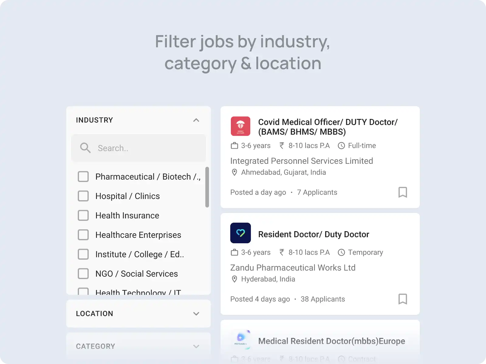Open the Covid Medical Officer job title
Viewport: 486px width, 364px height.
328,127
